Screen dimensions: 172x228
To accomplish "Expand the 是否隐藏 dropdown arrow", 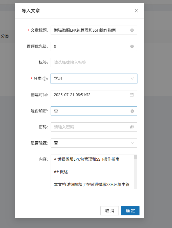I will click(x=132, y=143).
